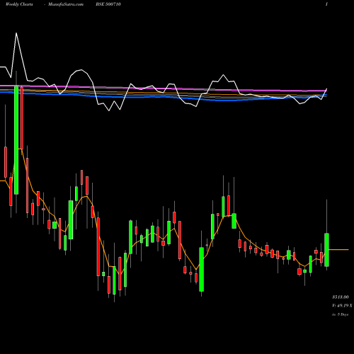354x354 pixels.
Task: Click the tall green candle at far left
Action: pos(16,140)
